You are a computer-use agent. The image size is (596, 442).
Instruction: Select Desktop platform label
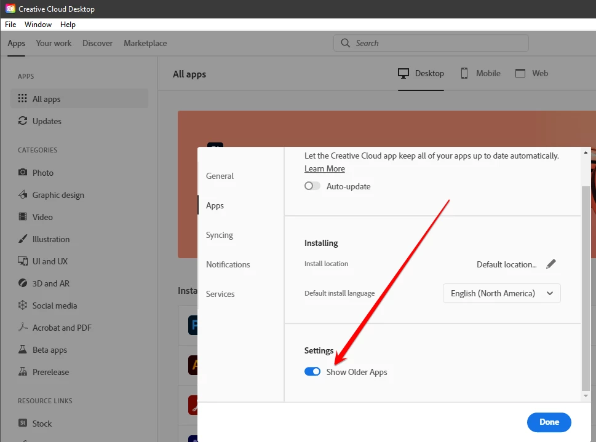point(429,73)
